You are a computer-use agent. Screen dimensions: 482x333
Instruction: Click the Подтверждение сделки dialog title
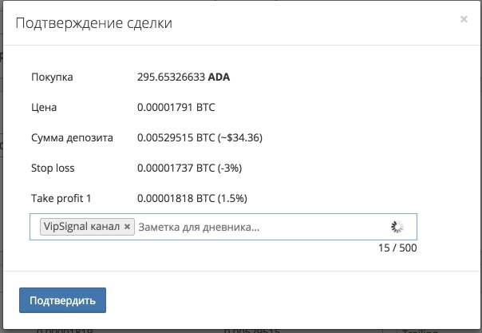click(x=94, y=23)
